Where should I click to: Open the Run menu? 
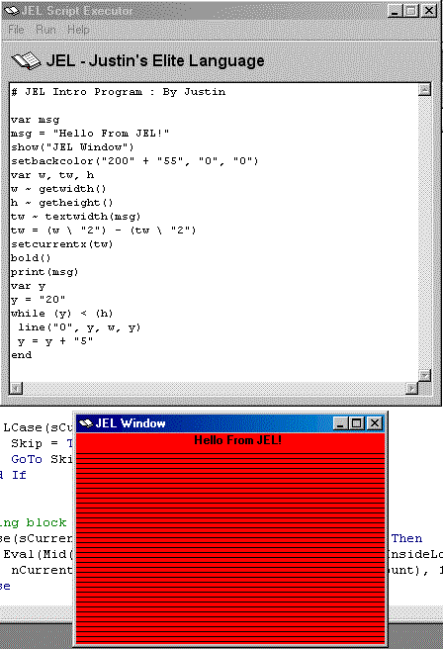pos(45,30)
